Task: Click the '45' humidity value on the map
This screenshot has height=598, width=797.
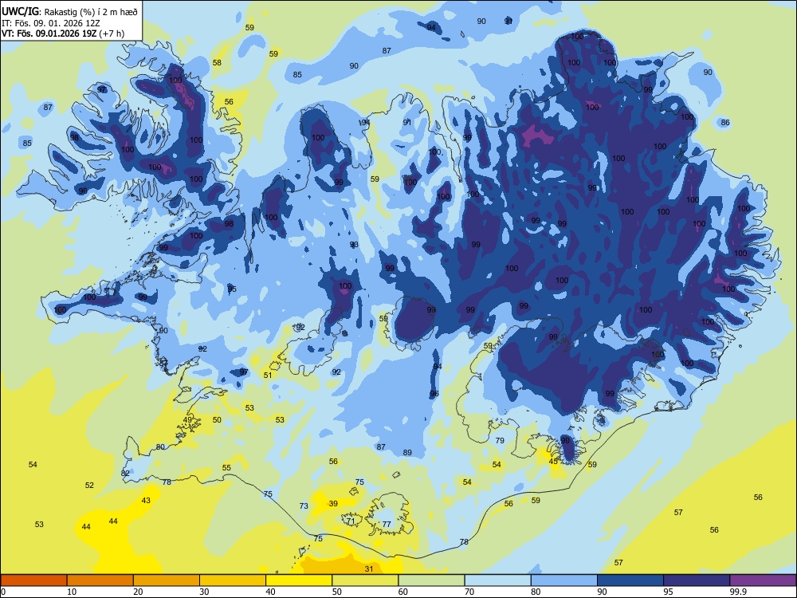Action: click(554, 461)
